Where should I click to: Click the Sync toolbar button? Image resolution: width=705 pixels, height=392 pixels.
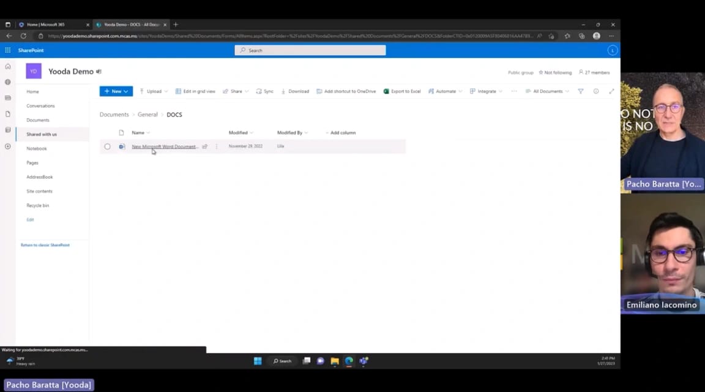point(265,91)
